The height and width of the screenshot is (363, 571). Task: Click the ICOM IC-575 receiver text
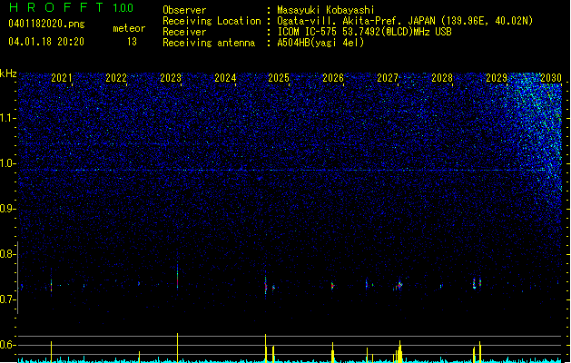[364, 32]
